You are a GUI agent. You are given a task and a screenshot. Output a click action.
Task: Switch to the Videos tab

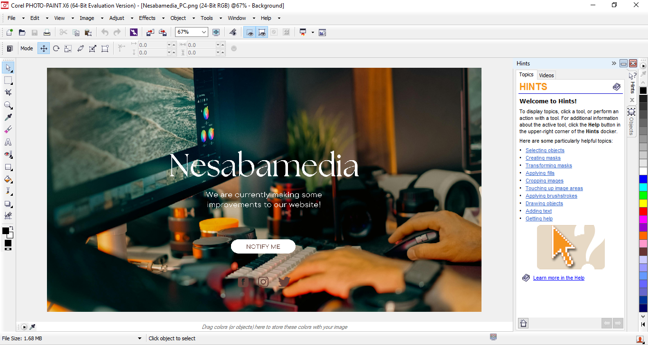click(x=546, y=75)
